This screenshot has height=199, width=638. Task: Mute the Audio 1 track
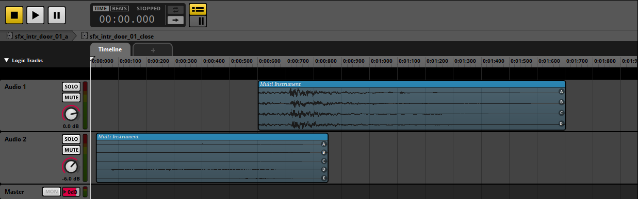coord(71,98)
